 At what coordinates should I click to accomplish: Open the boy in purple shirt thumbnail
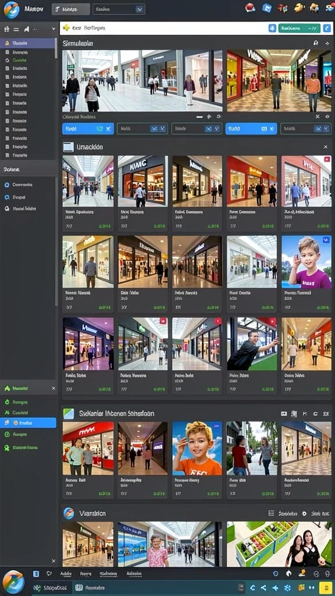pyautogui.click(x=306, y=262)
